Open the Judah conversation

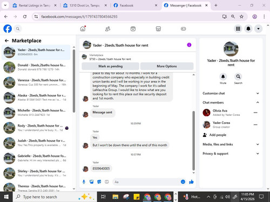click(36, 143)
